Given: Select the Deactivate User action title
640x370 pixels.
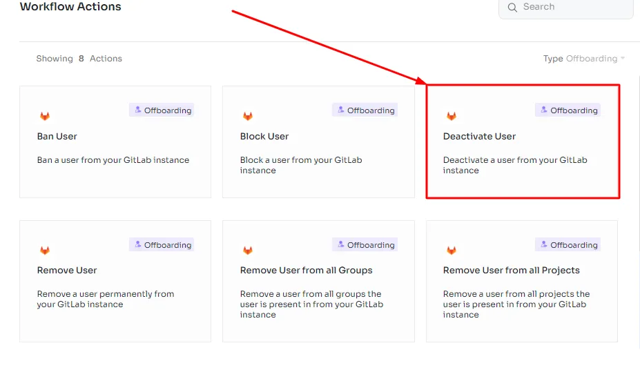Looking at the screenshot, I should click(480, 136).
